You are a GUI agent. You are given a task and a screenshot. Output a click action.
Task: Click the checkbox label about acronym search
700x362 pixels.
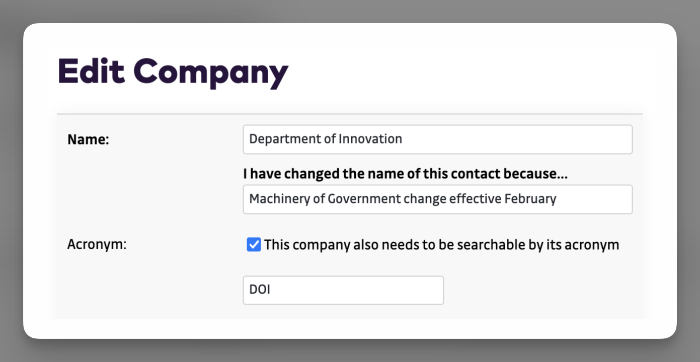pyautogui.click(x=441, y=245)
